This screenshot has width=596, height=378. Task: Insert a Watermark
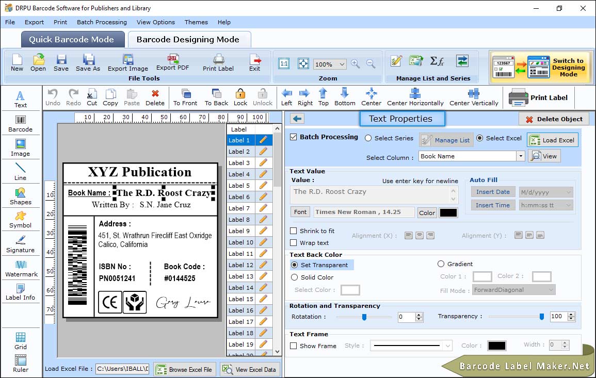[21, 268]
